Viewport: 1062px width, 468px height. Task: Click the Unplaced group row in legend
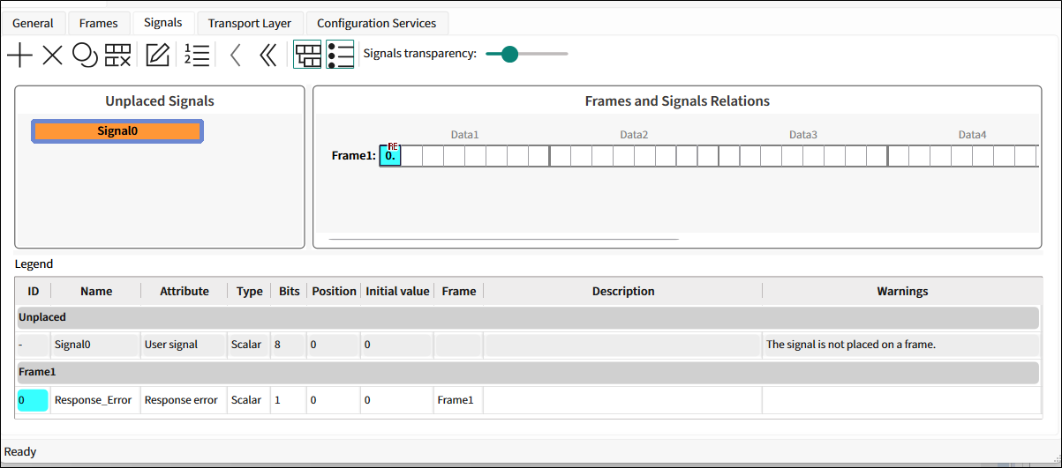pyautogui.click(x=528, y=317)
